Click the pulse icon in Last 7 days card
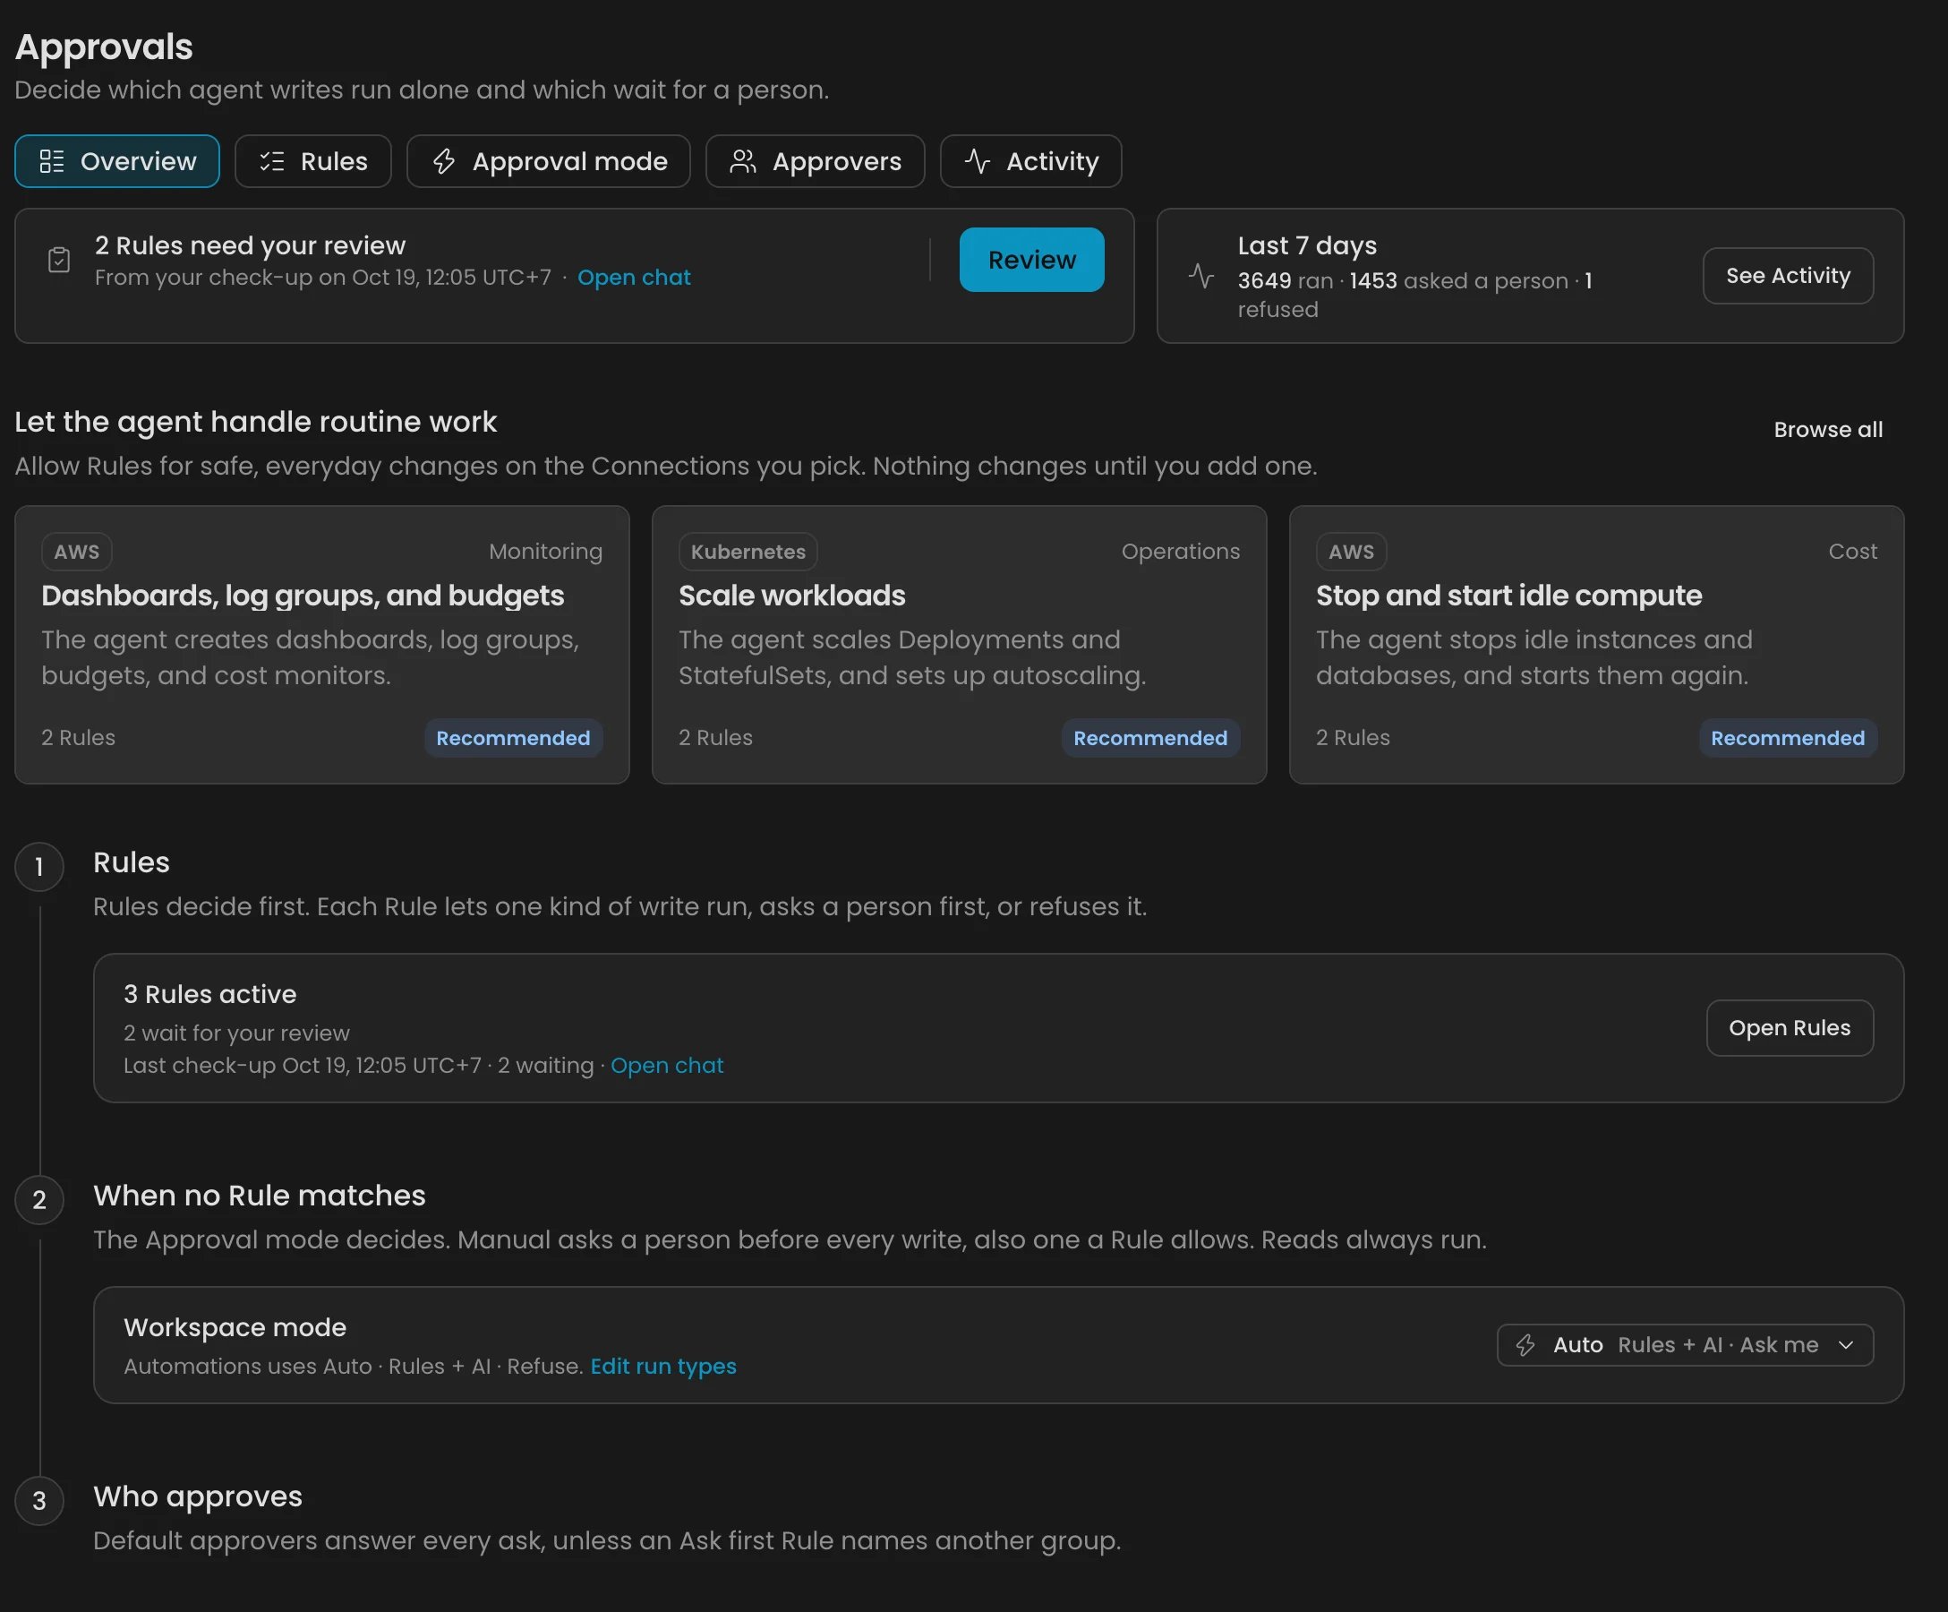Screen dimensions: 1948x1612 (1201, 276)
